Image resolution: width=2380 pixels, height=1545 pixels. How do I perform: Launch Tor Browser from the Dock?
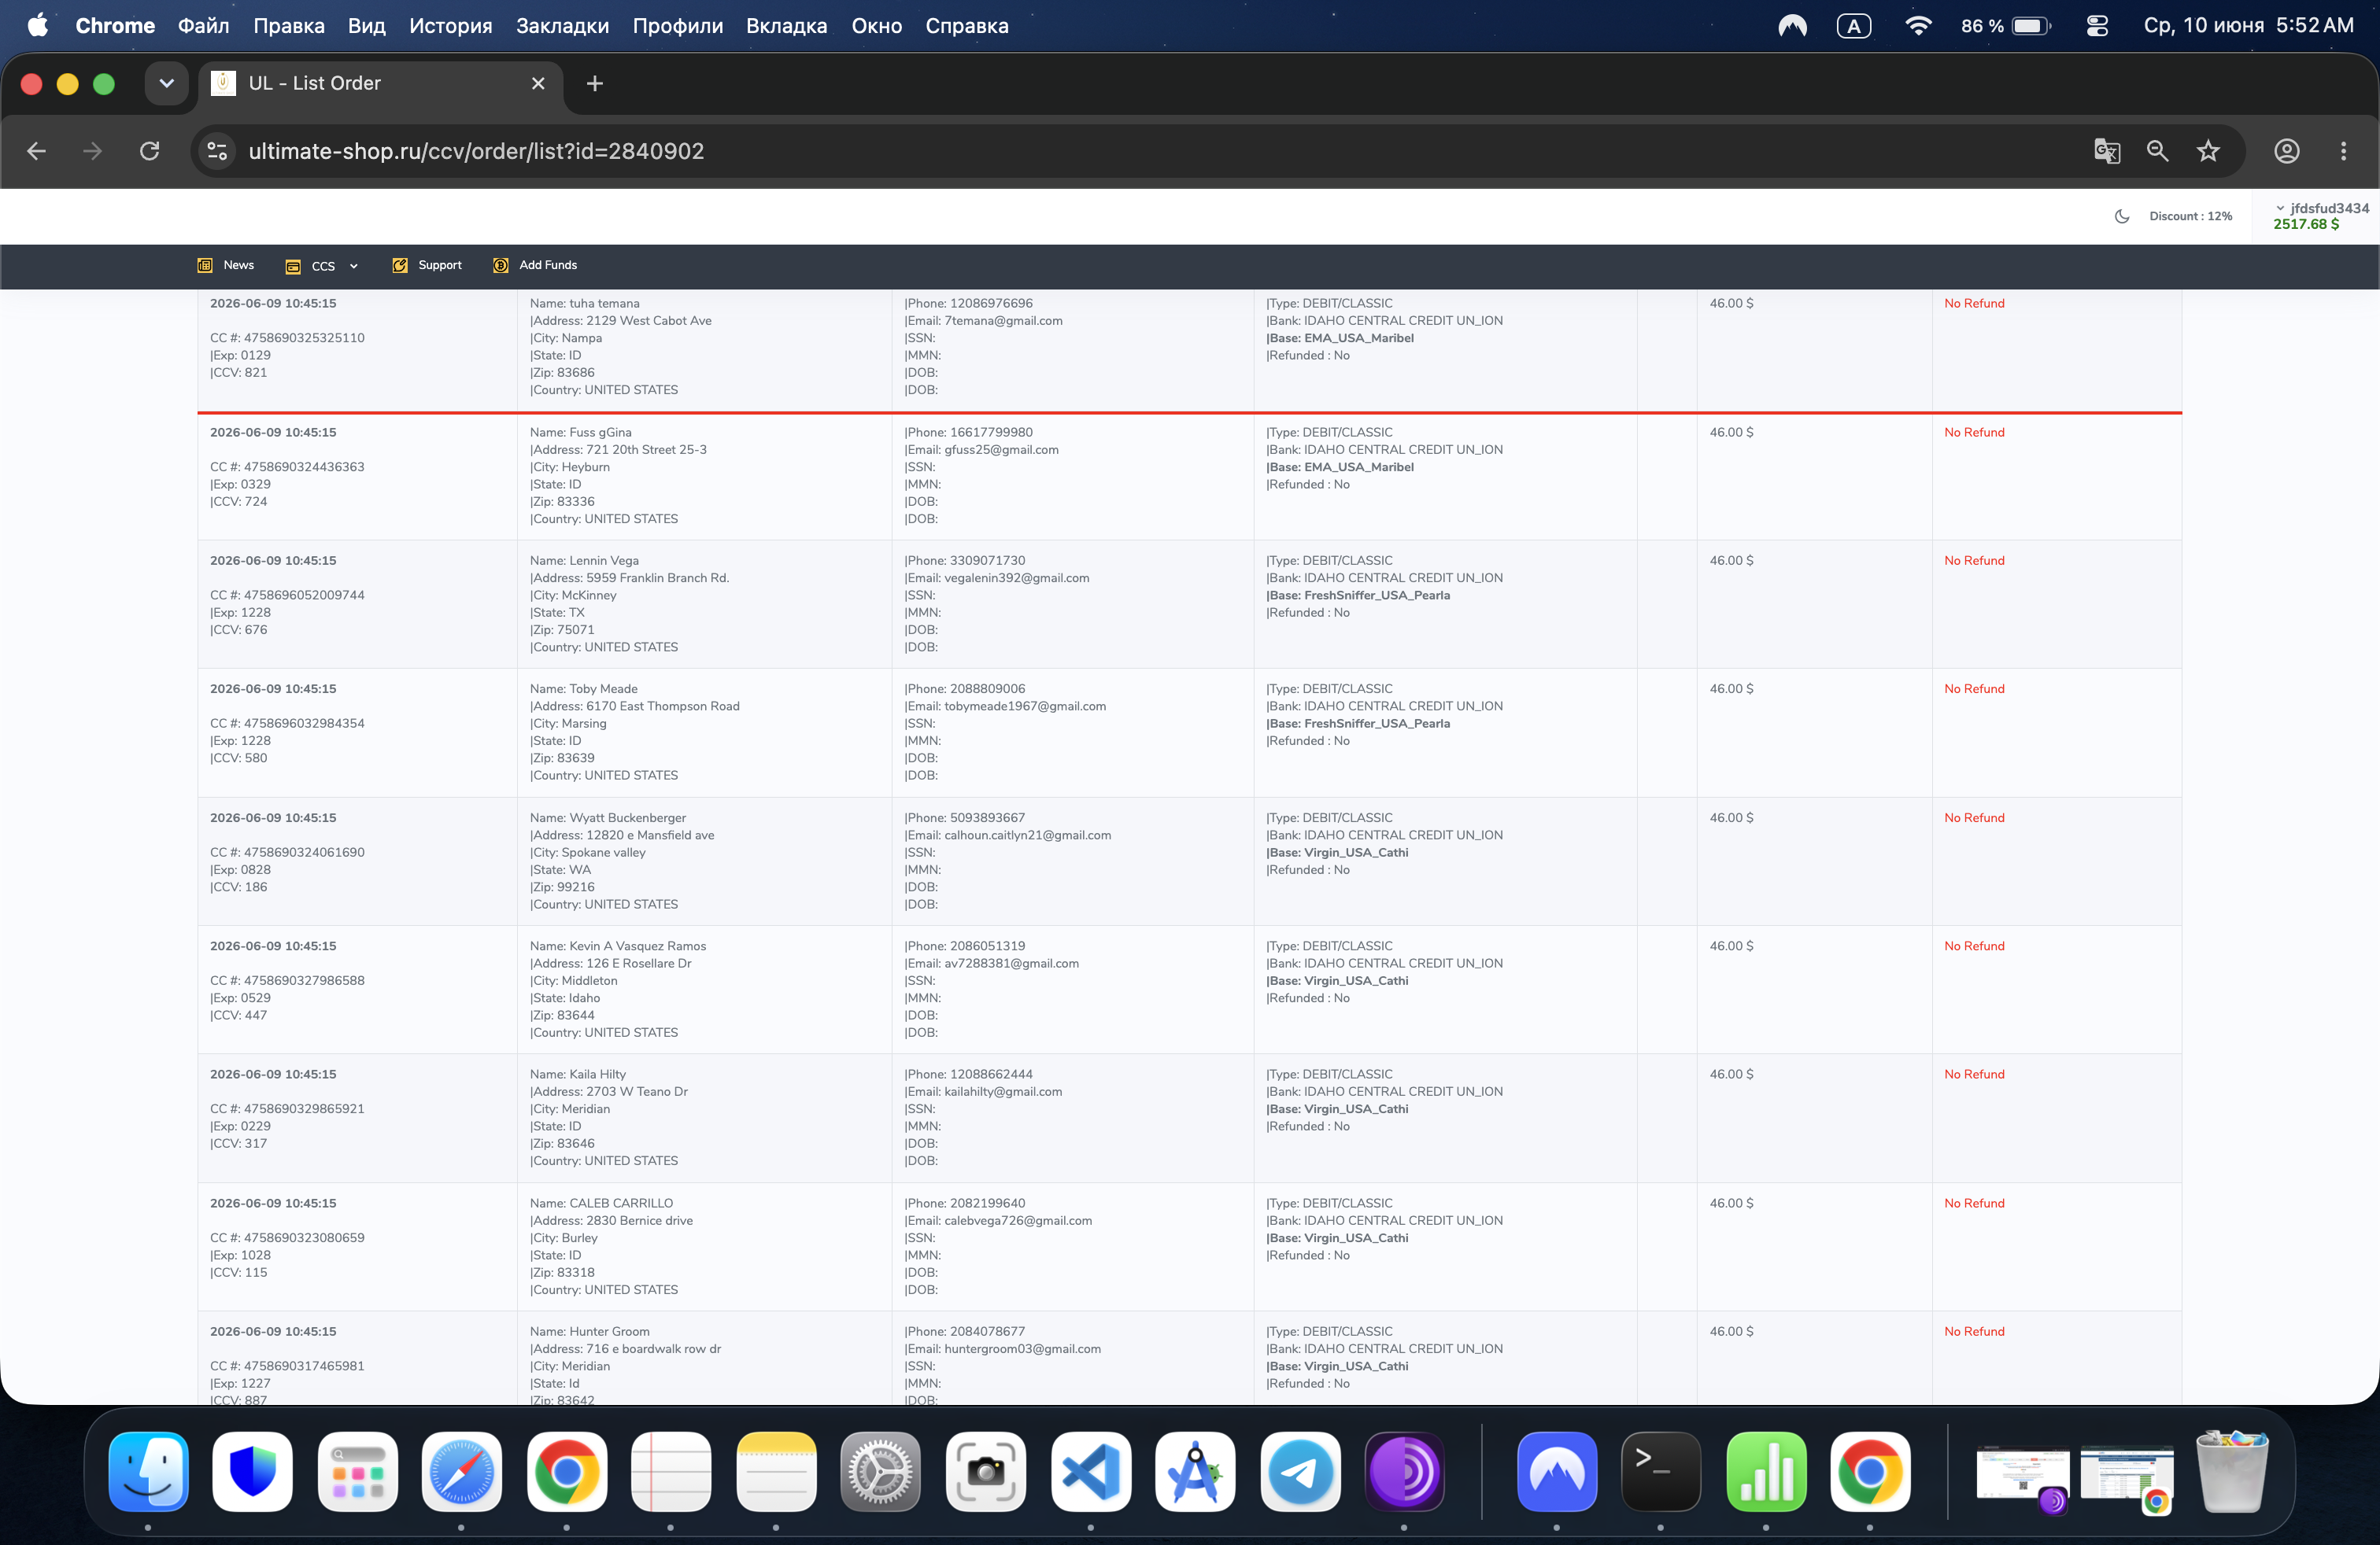click(1404, 1471)
